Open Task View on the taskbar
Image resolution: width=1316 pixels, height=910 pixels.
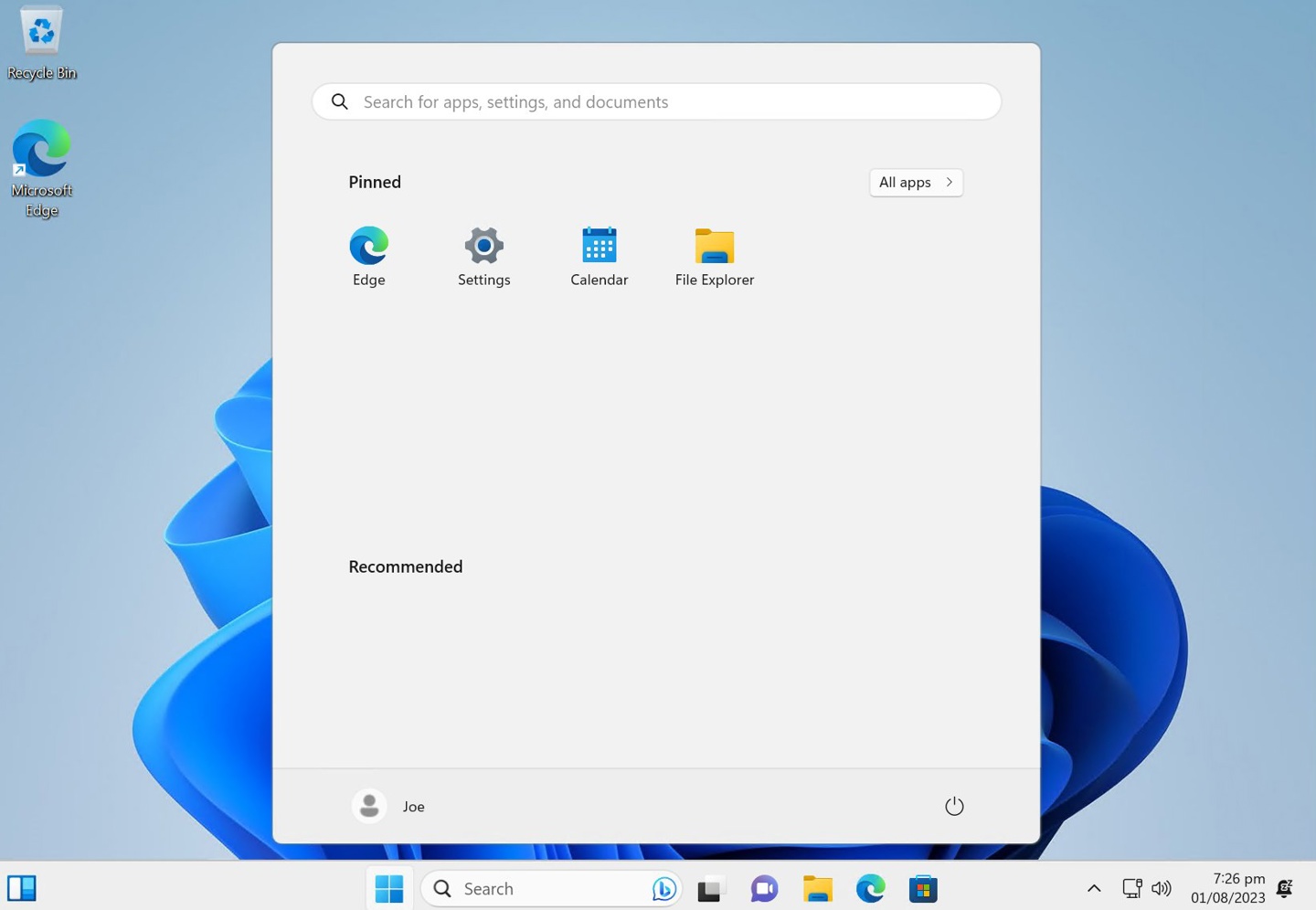(x=712, y=888)
